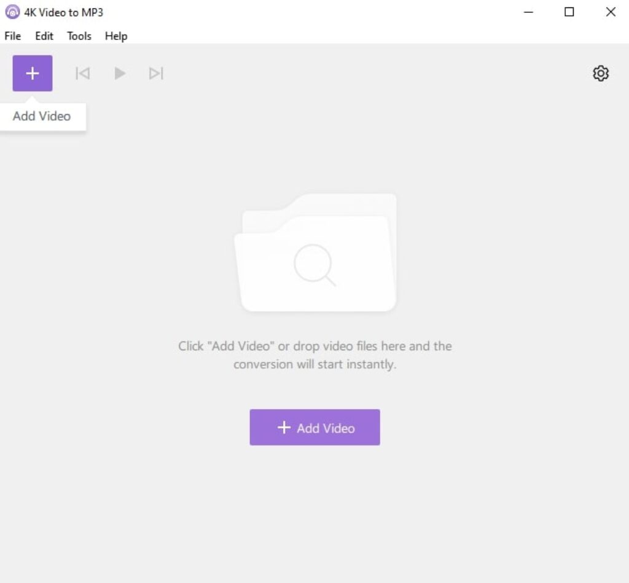Skip to the previous track

(x=83, y=74)
